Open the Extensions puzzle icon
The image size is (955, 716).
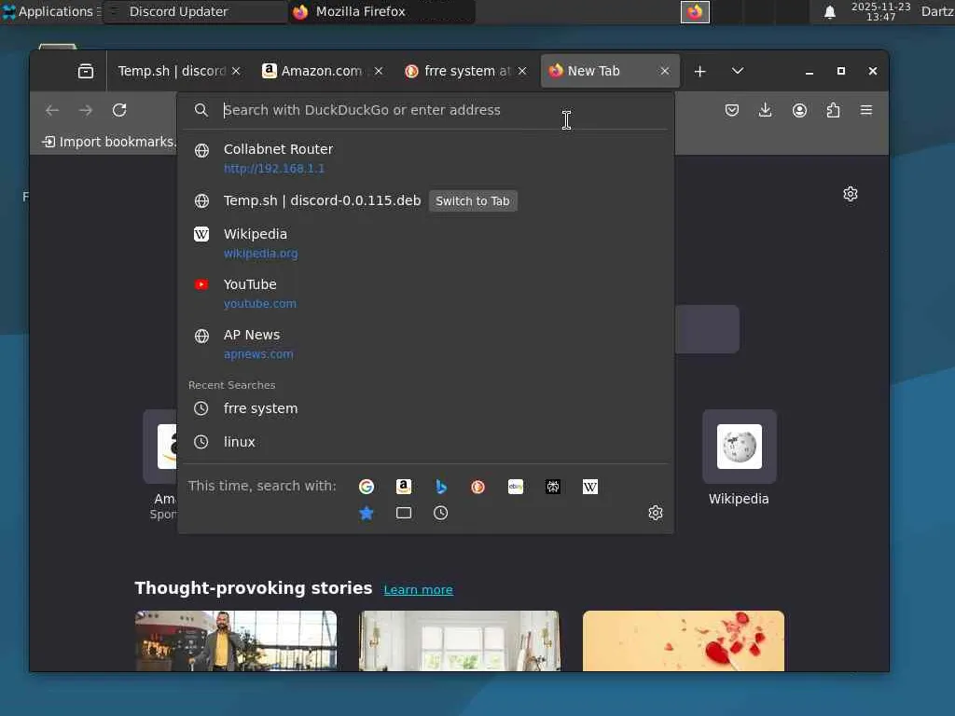pyautogui.click(x=833, y=110)
